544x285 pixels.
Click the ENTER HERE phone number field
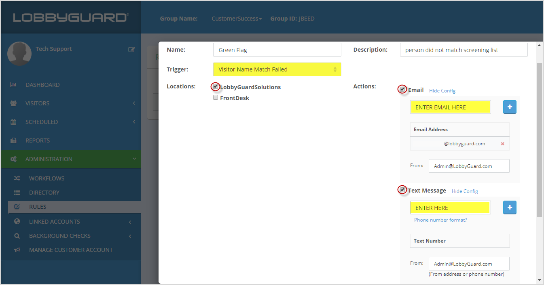point(450,207)
